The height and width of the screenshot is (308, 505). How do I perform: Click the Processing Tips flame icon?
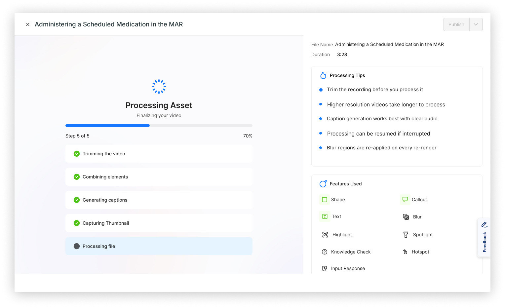tap(323, 75)
